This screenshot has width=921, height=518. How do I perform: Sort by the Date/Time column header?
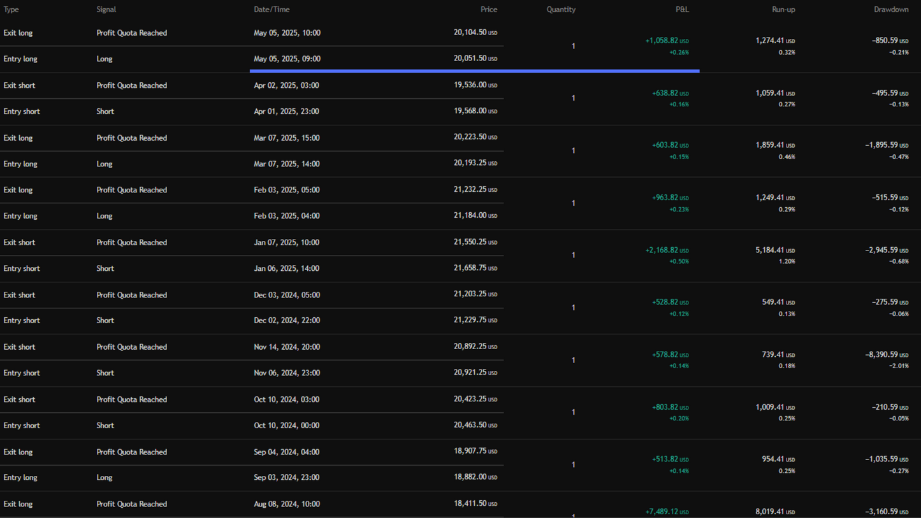[x=272, y=10]
